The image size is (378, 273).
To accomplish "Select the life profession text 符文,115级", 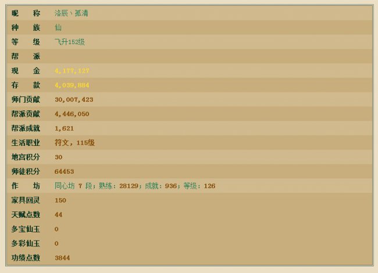I will (74, 143).
